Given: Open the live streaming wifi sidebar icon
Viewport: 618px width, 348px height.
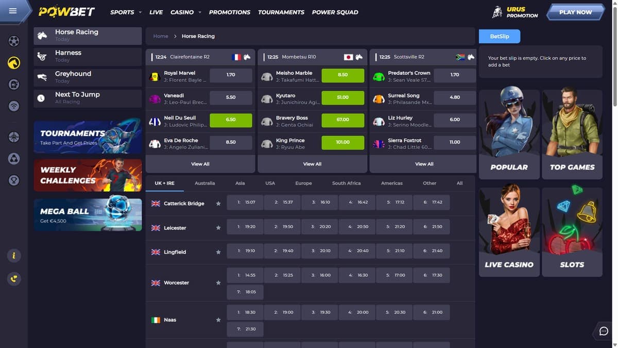Looking at the screenshot, I should click(14, 106).
